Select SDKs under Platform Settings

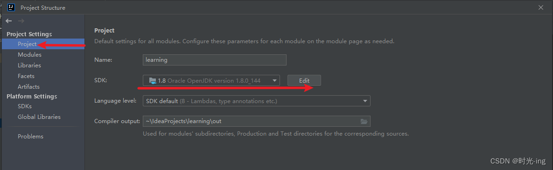pyautogui.click(x=25, y=106)
